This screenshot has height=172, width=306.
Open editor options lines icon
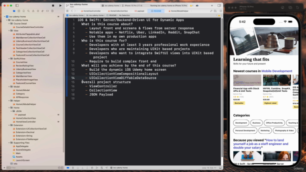pos(215,11)
